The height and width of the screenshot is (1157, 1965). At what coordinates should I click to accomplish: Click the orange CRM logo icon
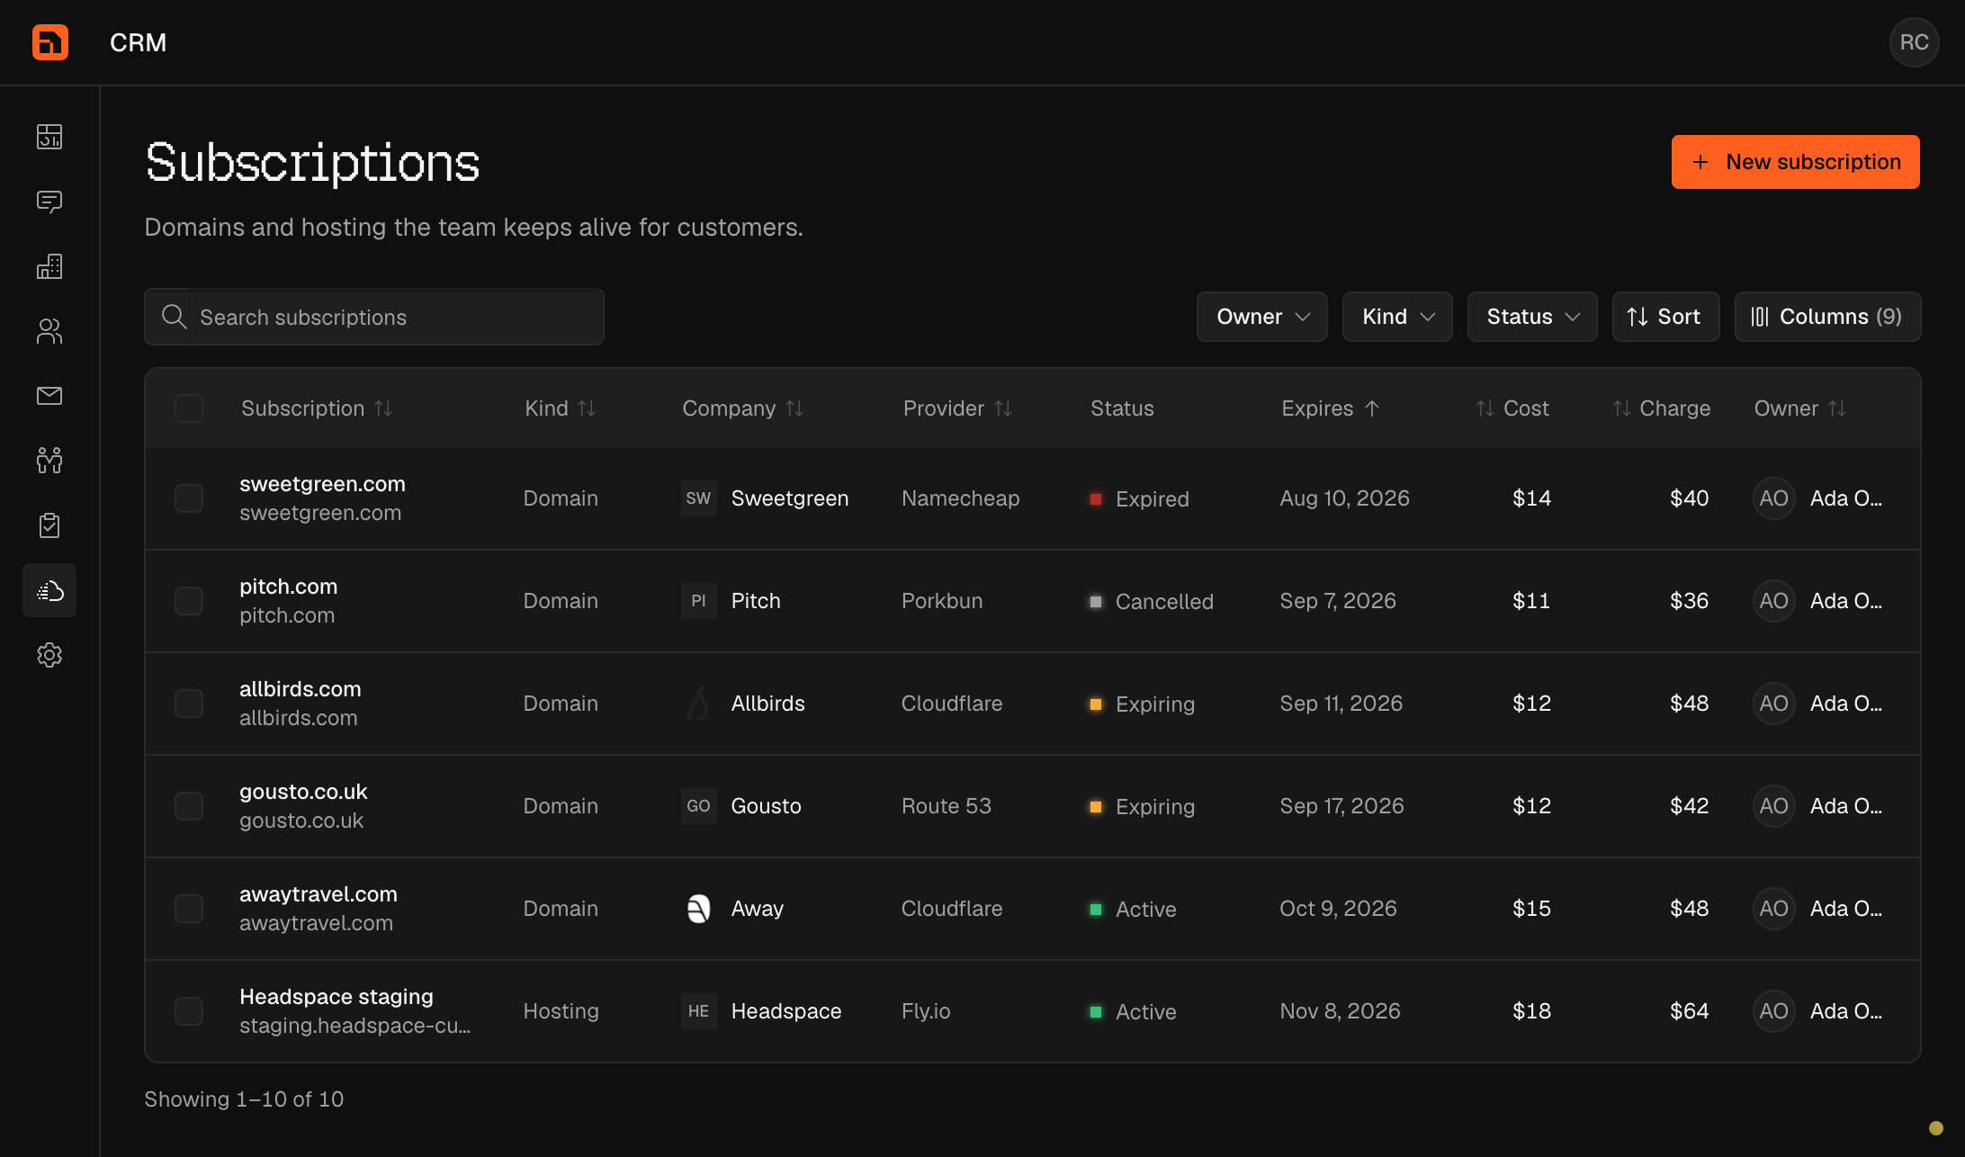50,42
